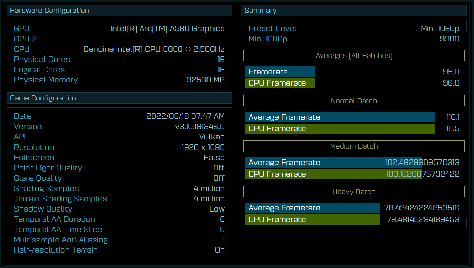
Task: Click the GPU 2 label
Action: (x=25, y=39)
